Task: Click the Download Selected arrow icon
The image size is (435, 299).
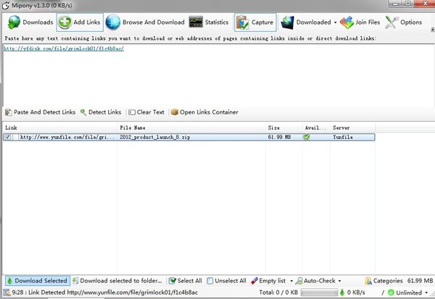Action: pyautogui.click(x=9, y=281)
